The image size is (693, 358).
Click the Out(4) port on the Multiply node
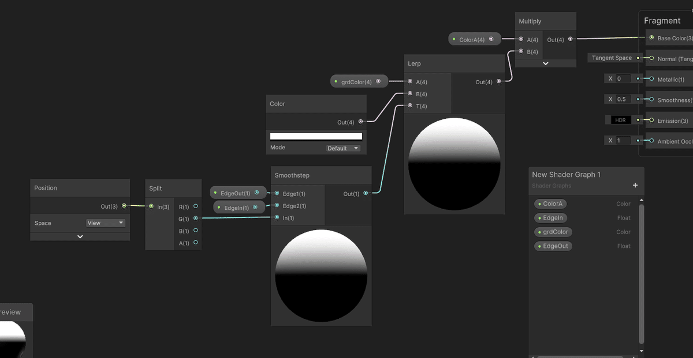pyautogui.click(x=569, y=39)
